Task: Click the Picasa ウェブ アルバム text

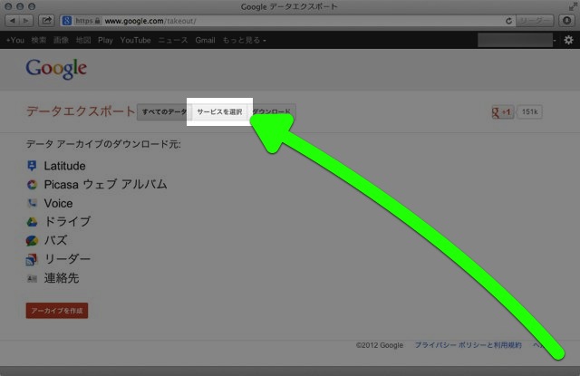Action: coord(105,184)
